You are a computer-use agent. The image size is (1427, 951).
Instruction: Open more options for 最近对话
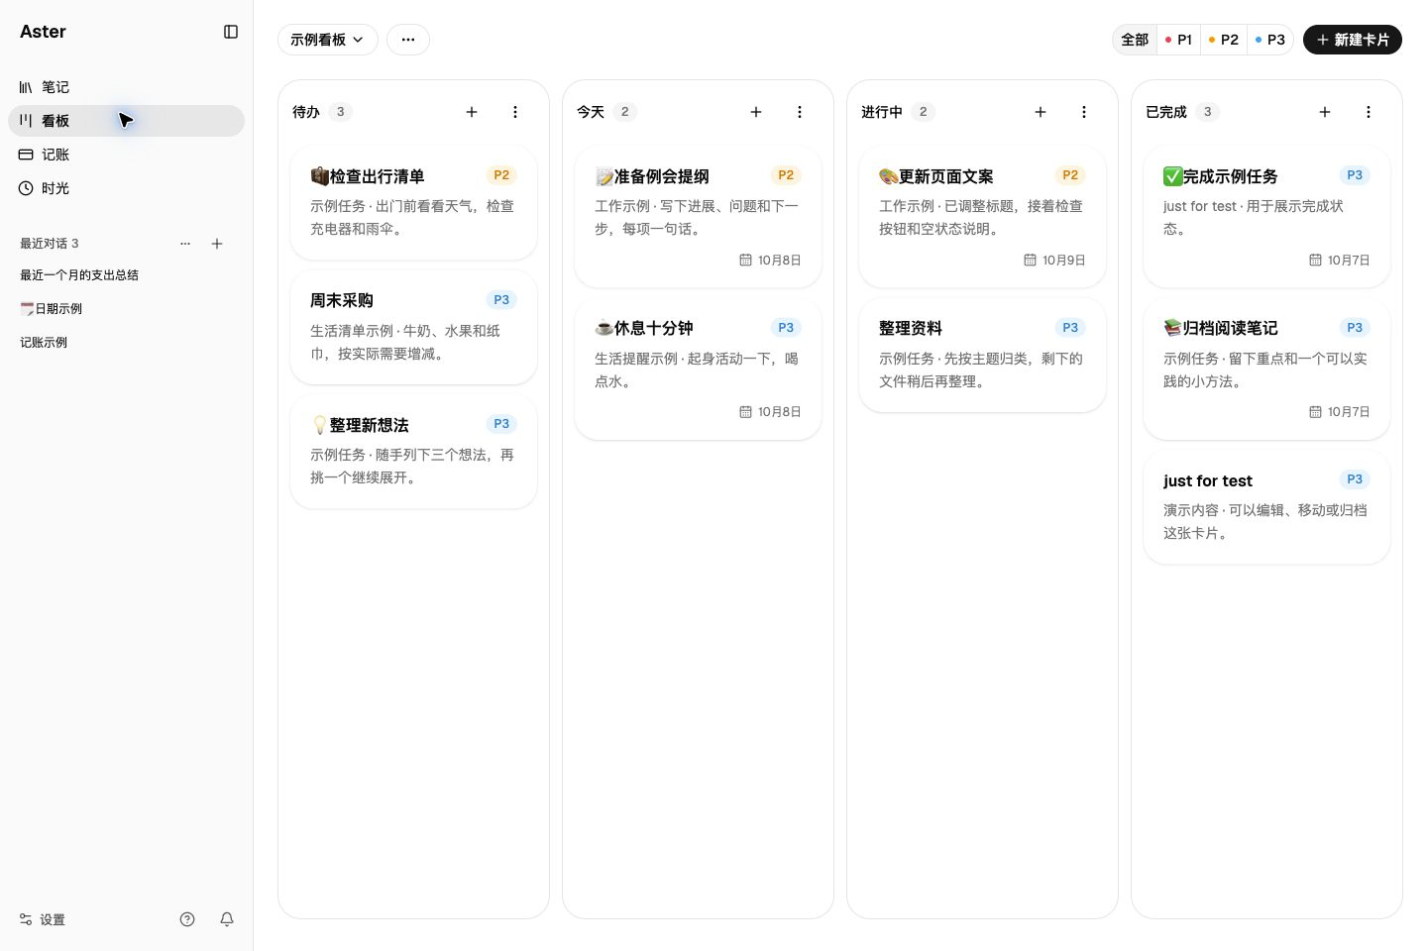pyautogui.click(x=185, y=244)
